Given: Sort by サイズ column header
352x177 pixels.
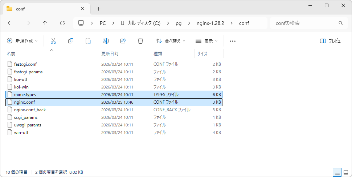Looking at the screenshot, I should 209,53.
